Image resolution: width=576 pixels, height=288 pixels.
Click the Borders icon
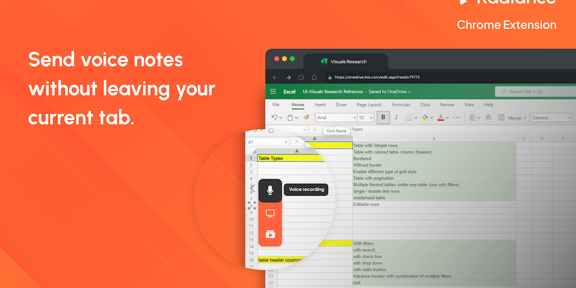coord(409,118)
